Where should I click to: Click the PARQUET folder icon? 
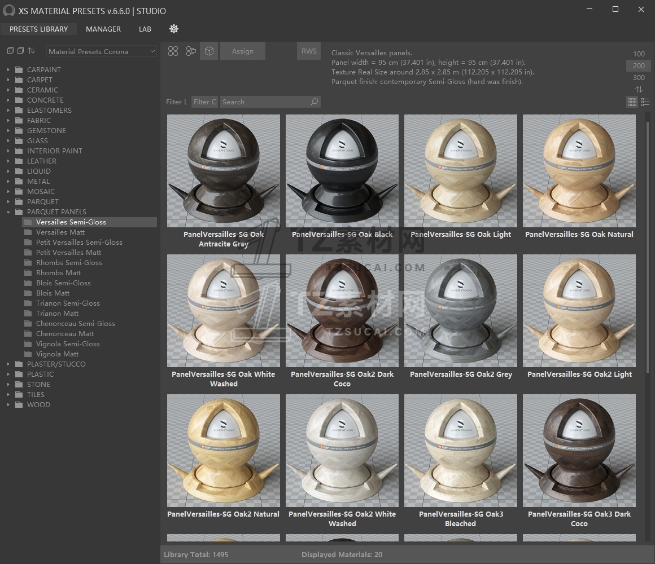point(19,201)
